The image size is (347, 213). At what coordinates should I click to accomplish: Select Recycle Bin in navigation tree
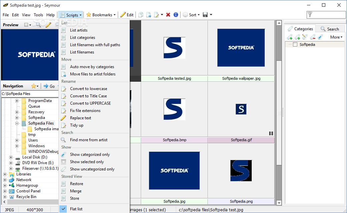26,197
